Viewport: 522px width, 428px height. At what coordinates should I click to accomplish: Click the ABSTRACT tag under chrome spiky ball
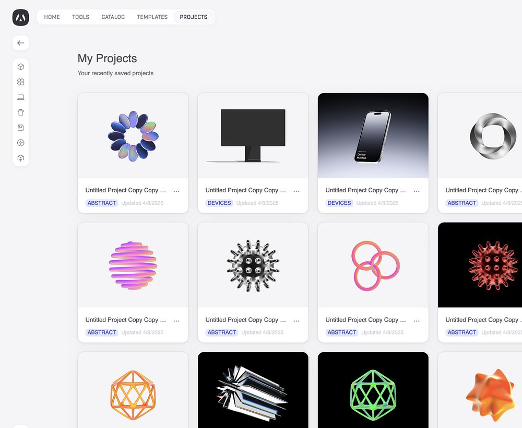point(222,332)
